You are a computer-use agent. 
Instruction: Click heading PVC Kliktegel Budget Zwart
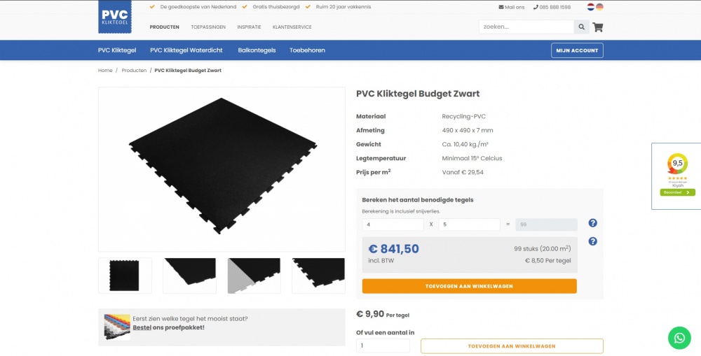[418, 94]
